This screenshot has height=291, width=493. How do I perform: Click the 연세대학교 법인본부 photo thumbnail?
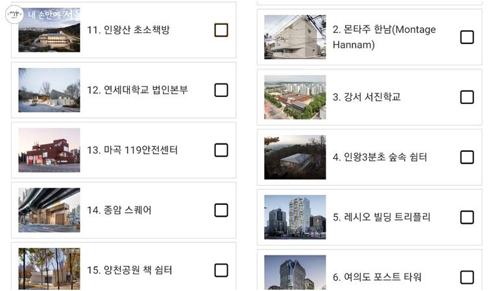click(x=49, y=90)
